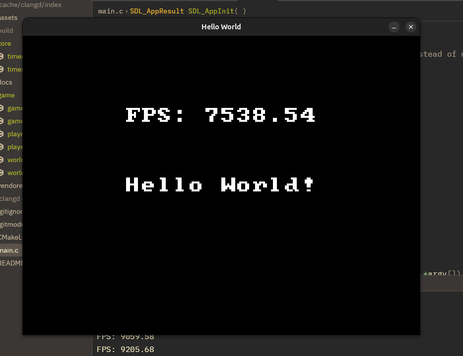Expand the docs folder

[6, 82]
